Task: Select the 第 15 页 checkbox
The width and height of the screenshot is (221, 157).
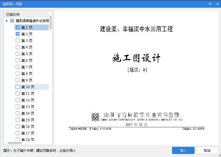Action: pyautogui.click(x=18, y=120)
